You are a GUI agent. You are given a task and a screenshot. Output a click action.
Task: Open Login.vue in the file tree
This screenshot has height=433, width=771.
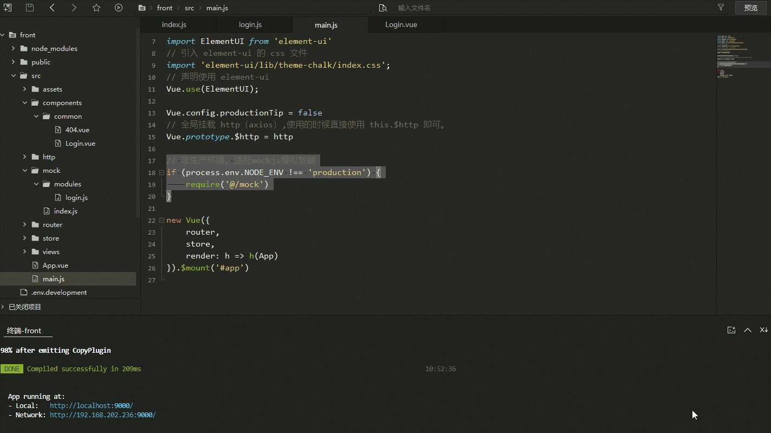coord(80,143)
